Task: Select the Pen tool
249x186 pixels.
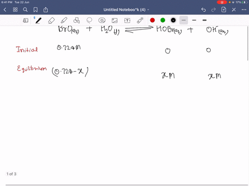Action: click(x=38, y=20)
